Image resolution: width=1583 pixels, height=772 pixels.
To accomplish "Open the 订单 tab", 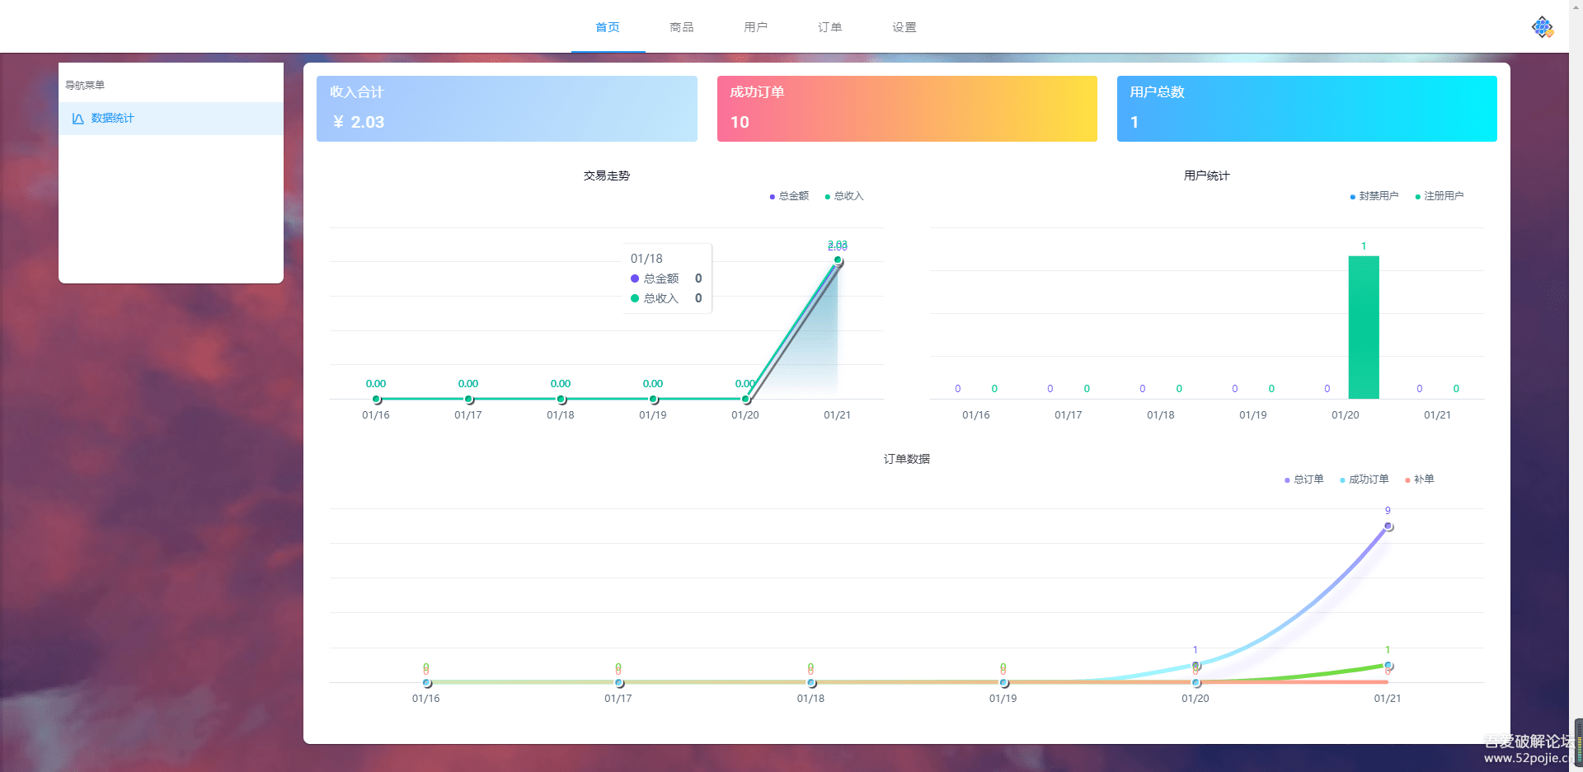I will tap(829, 26).
